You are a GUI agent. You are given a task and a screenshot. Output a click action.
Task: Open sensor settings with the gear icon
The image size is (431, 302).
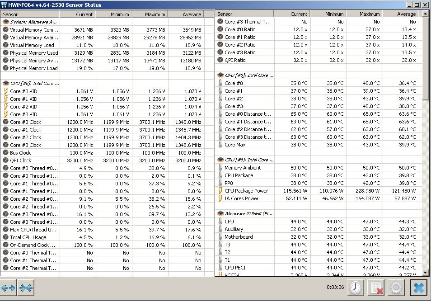coord(396,288)
